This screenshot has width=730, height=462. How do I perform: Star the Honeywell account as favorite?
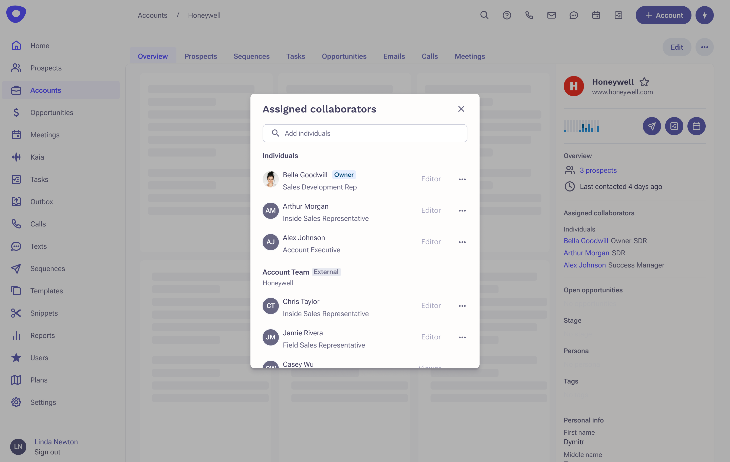pos(644,82)
